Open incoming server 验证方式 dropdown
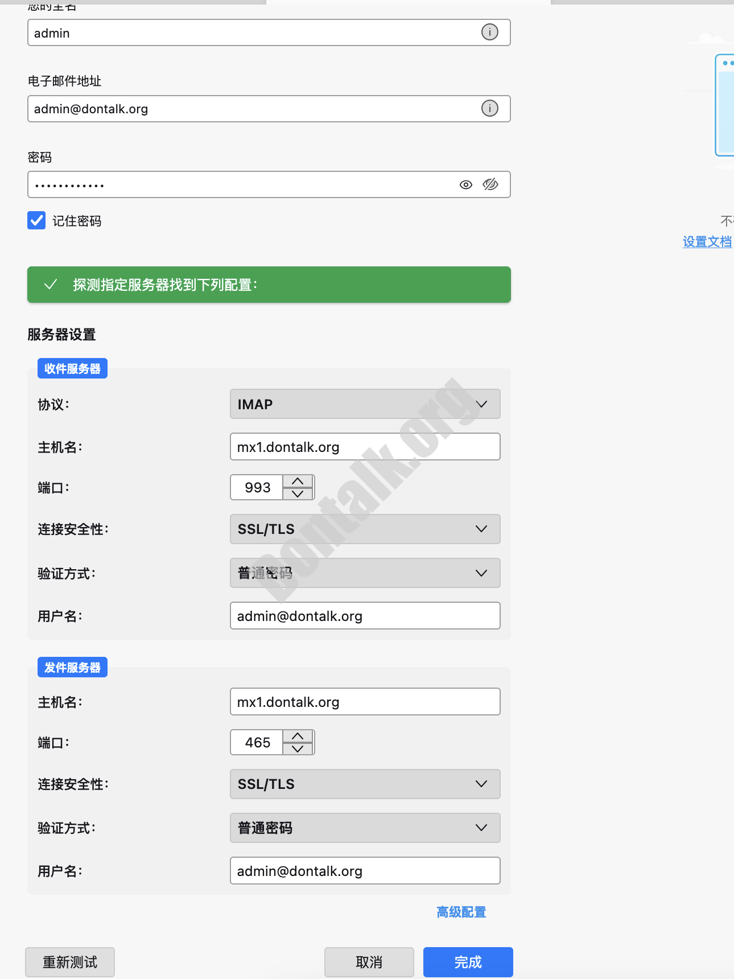 [365, 573]
